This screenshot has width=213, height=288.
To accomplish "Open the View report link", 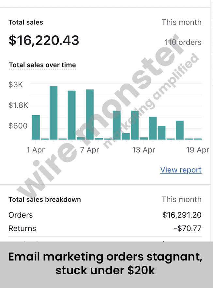I will tap(181, 170).
